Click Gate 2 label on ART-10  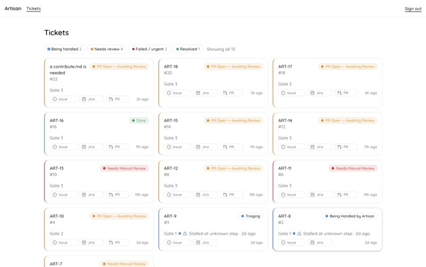pyautogui.click(x=57, y=234)
